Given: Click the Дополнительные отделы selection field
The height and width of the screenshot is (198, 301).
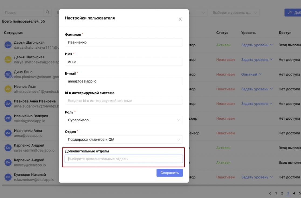Looking at the screenshot, I should coord(124,159).
